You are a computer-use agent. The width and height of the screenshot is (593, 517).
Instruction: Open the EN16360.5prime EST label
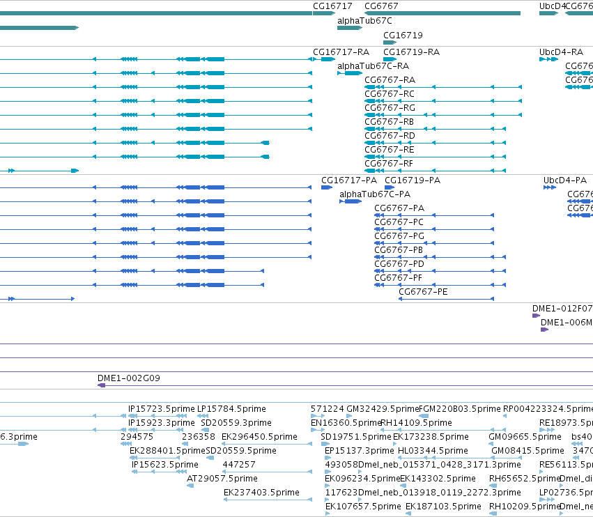point(346,422)
